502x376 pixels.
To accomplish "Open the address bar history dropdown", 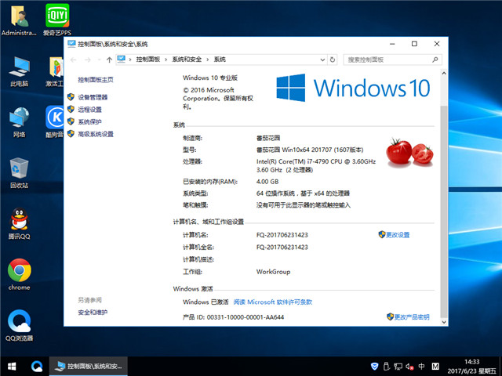I will pos(322,60).
